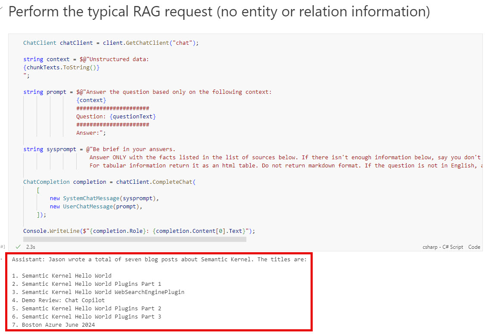Click the markdown heading 'Perform the typical RAG request'
This screenshot has width=485, height=334.
point(219,12)
